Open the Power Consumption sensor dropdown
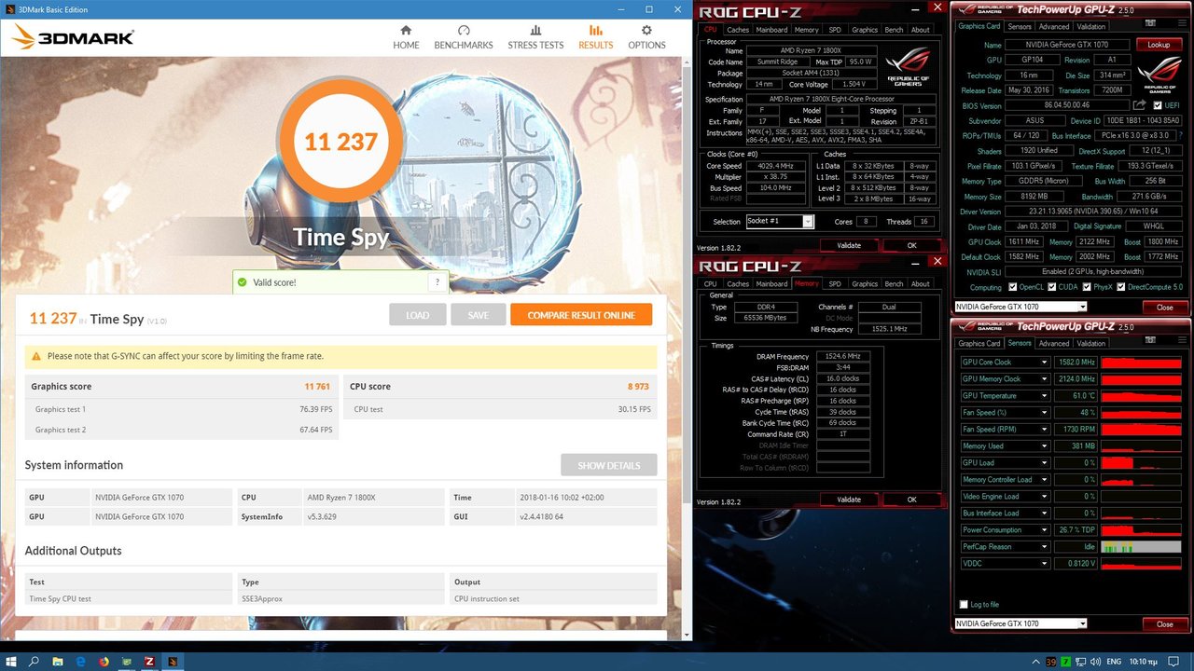Screen dimensions: 1194x671 [1045, 529]
